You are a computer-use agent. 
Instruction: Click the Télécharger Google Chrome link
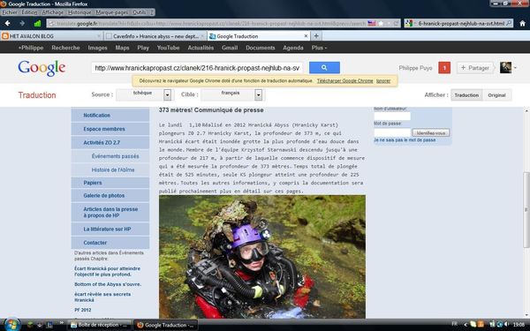[344, 80]
